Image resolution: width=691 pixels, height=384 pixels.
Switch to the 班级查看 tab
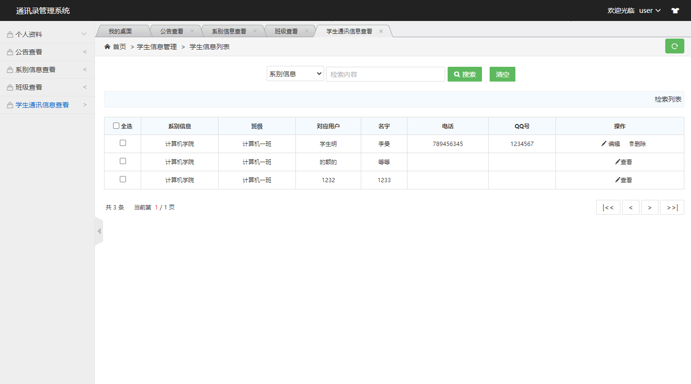tap(286, 31)
